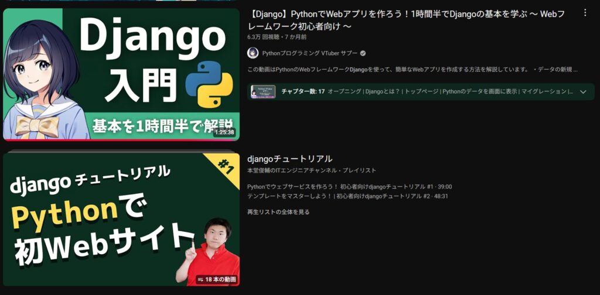The image size is (600, 295).
Task: Click the red watch-progress bar under Django thumbnail
Action: [x=121, y=140]
